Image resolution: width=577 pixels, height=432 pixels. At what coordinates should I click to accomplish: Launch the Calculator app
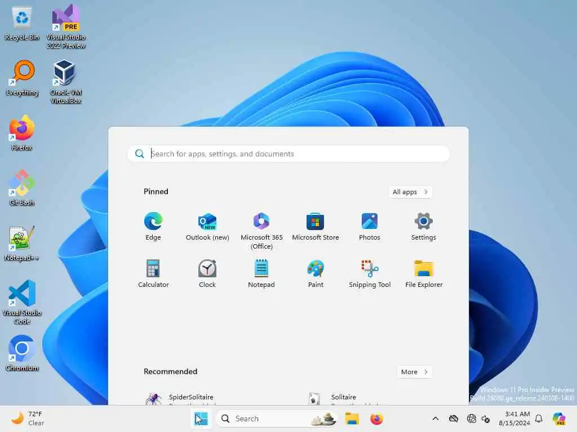(x=153, y=273)
